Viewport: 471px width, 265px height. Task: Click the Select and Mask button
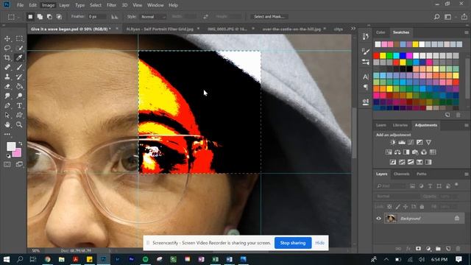click(269, 17)
